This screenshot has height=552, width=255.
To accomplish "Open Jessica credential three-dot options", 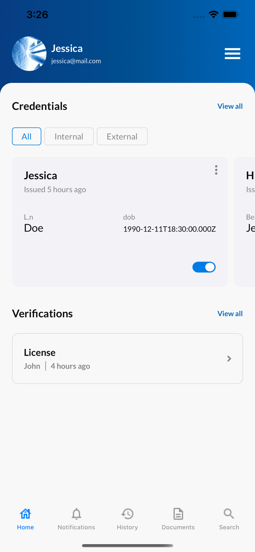I will pos(216,170).
